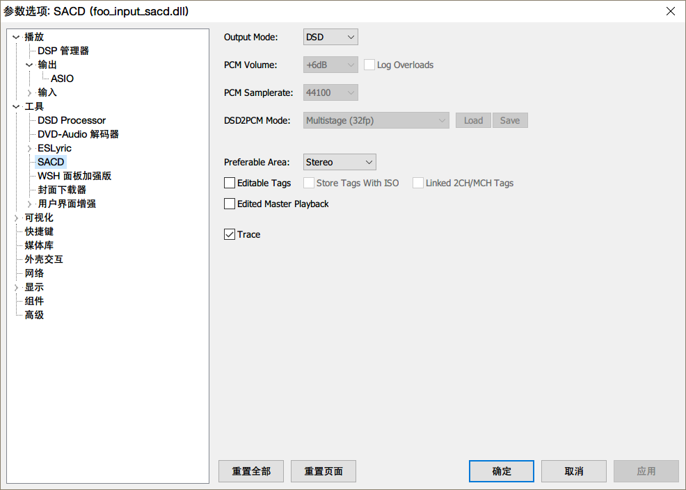Click the 重置页面 button

click(x=324, y=471)
